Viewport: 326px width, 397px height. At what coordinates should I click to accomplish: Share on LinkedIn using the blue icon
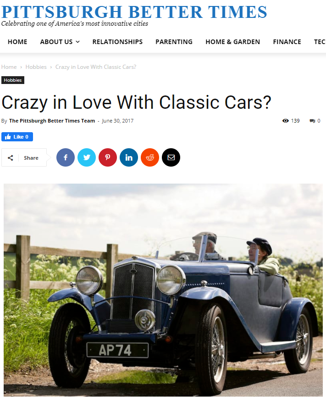[x=129, y=157]
